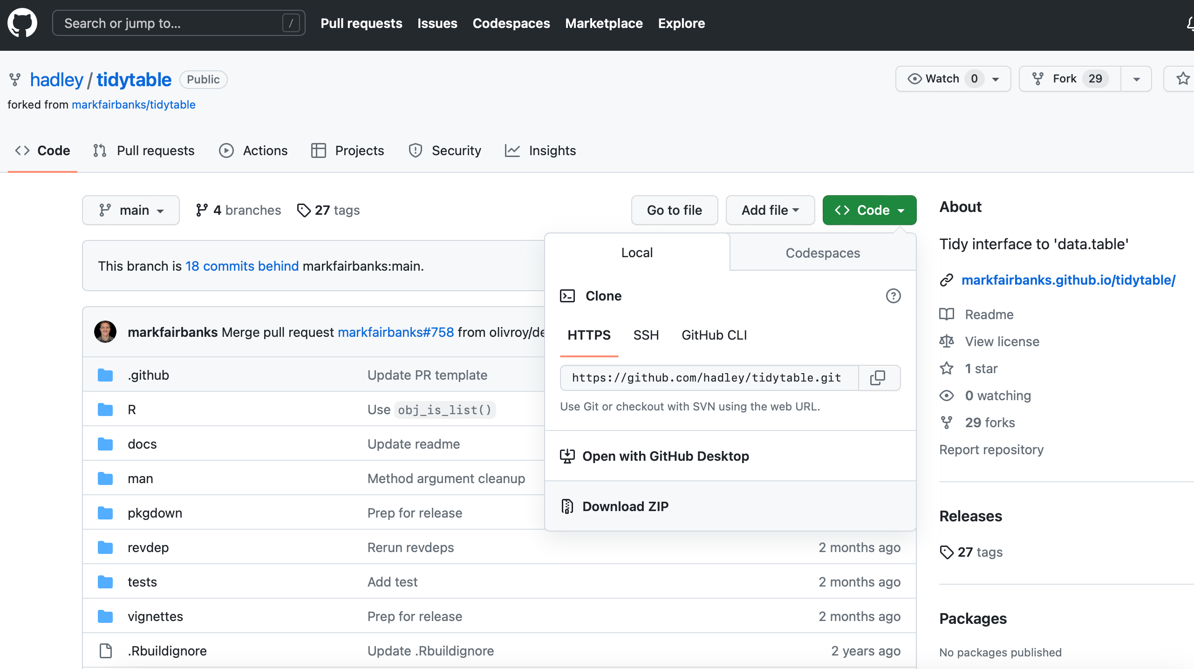Select the GitHub CLI clone option
Viewport: 1194px width, 669px height.
[714, 335]
